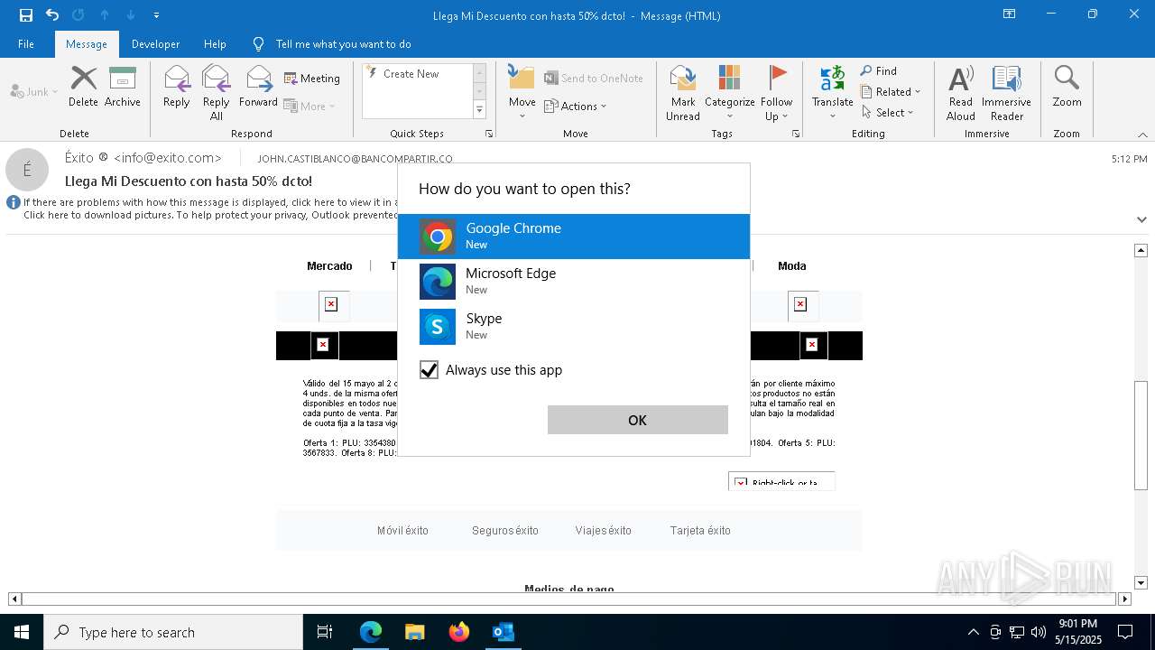Open the Actions dropdown

coord(576,106)
